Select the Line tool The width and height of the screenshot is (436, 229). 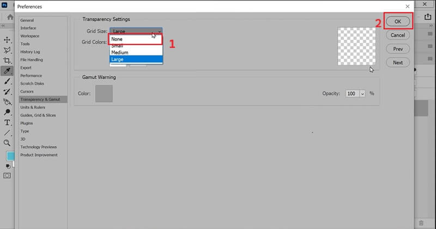(7, 133)
